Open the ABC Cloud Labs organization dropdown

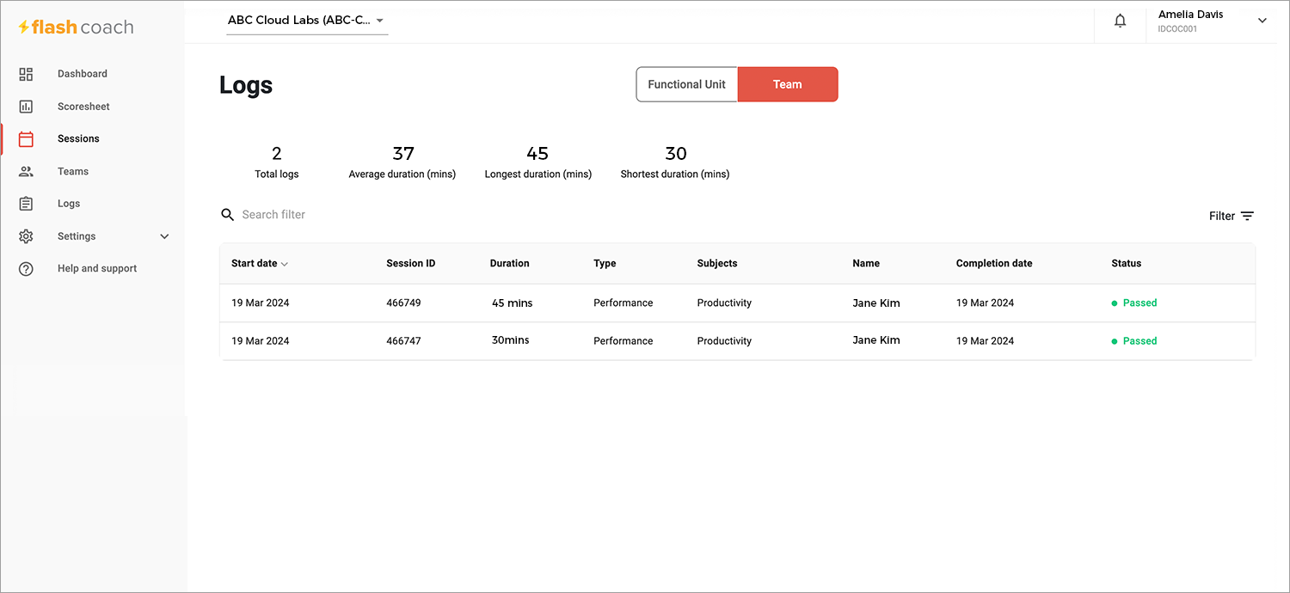coord(307,21)
